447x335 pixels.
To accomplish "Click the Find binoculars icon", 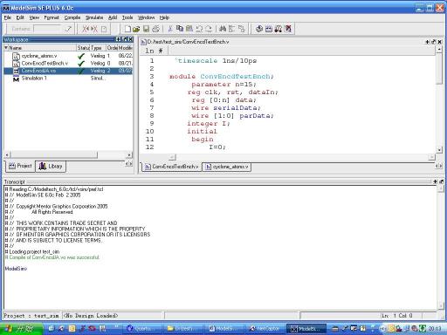I will [223, 29].
